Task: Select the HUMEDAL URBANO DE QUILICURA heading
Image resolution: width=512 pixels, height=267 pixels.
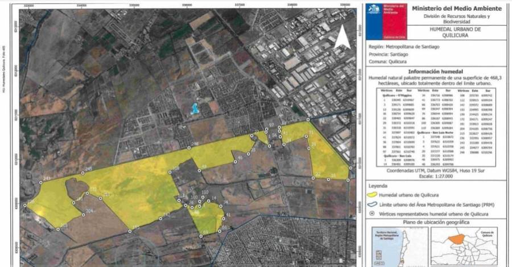Action: click(456, 31)
